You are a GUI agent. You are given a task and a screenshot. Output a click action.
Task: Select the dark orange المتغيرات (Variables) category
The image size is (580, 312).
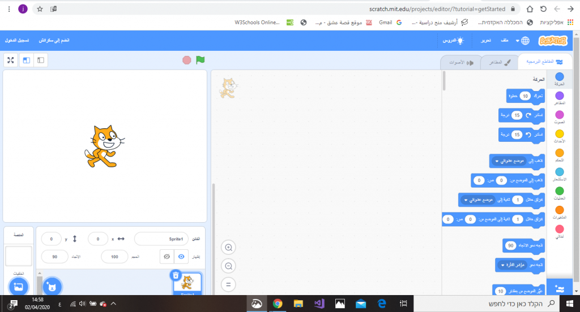(x=559, y=213)
